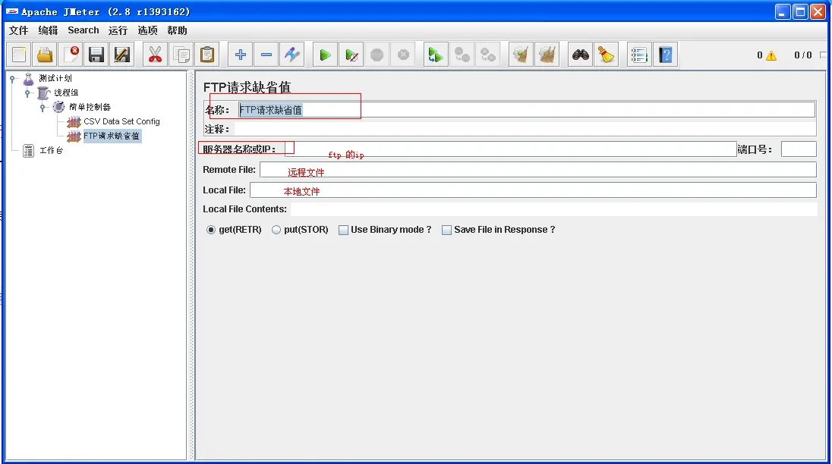Viewport: 832px width, 464px height.
Task: Reset search with yellow brush icon
Action: pyautogui.click(x=606, y=55)
